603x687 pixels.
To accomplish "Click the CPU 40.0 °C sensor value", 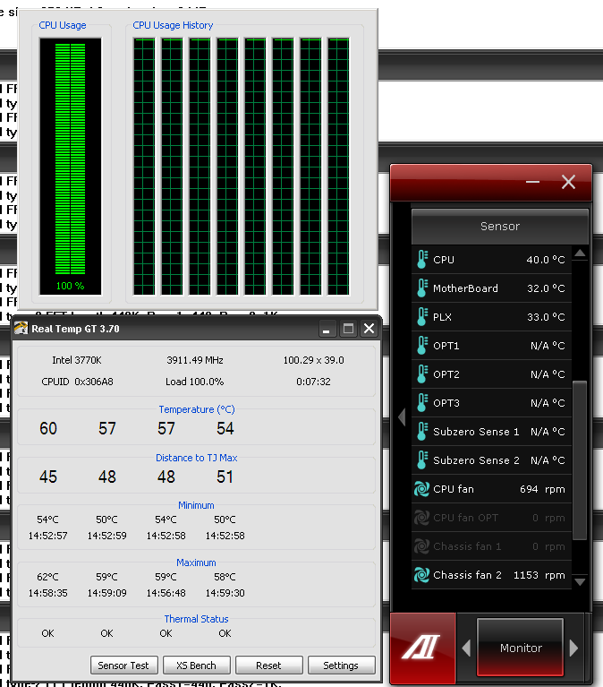I will tap(545, 260).
